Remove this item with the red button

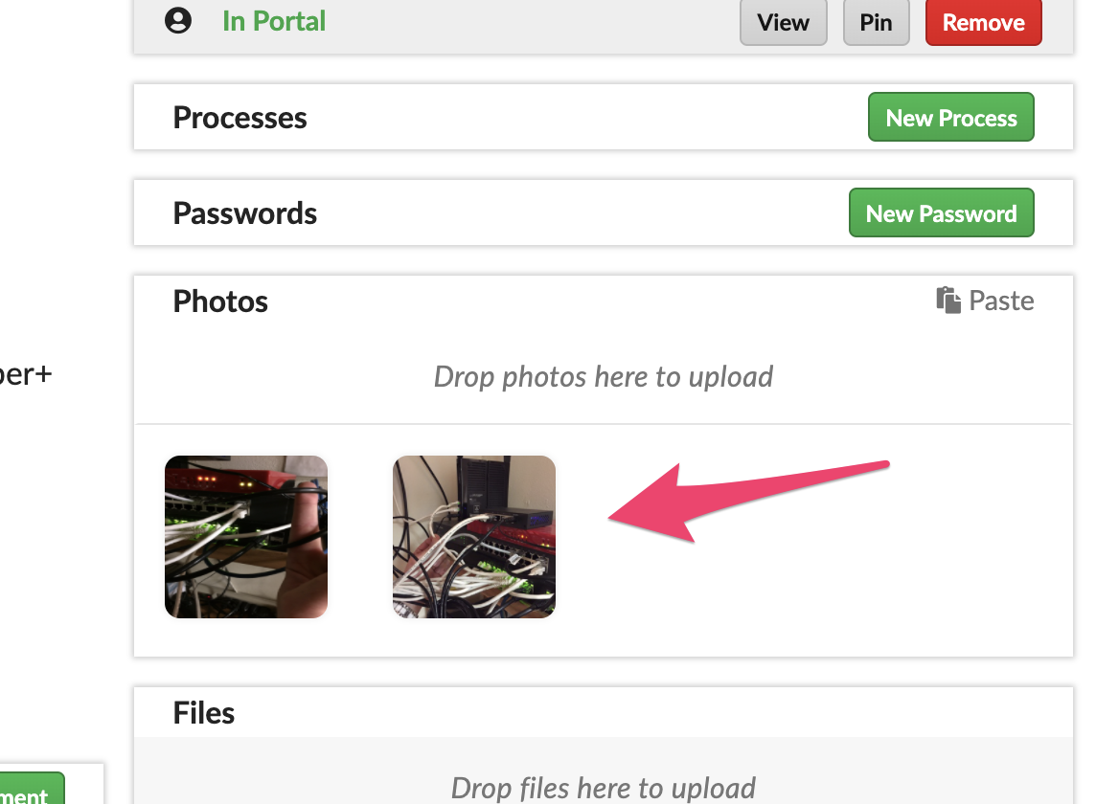tap(983, 22)
